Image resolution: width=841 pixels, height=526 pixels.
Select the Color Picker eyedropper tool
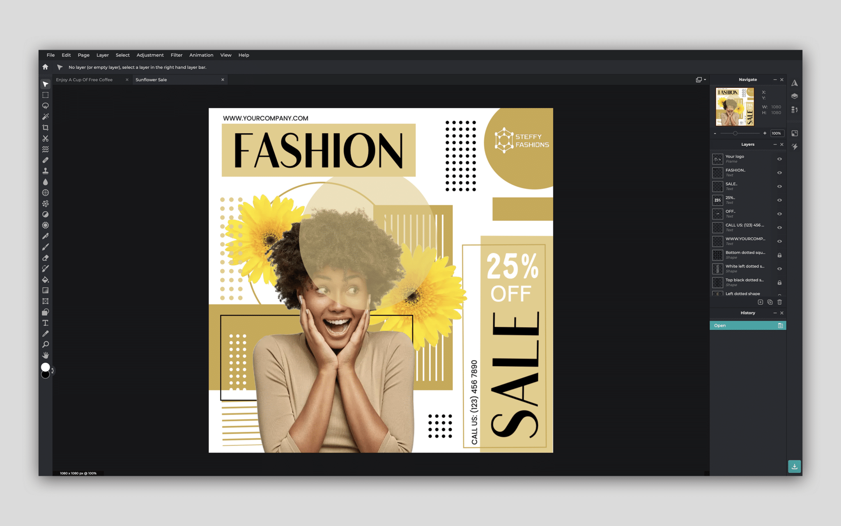pyautogui.click(x=46, y=334)
